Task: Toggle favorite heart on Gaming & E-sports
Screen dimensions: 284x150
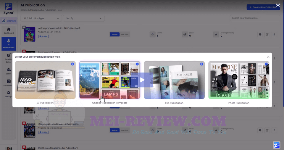Action: [24, 123]
